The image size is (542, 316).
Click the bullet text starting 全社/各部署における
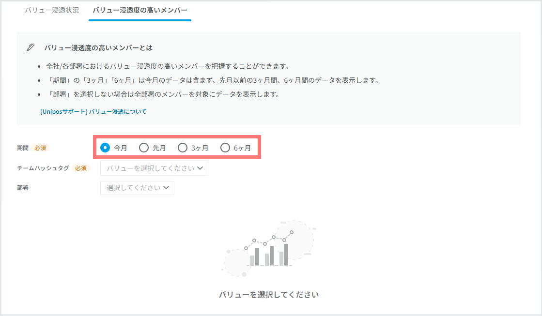(168, 66)
